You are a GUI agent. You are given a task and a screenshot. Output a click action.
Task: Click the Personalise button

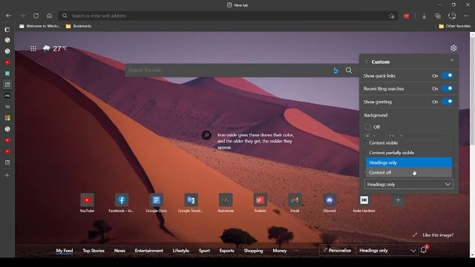337,251
